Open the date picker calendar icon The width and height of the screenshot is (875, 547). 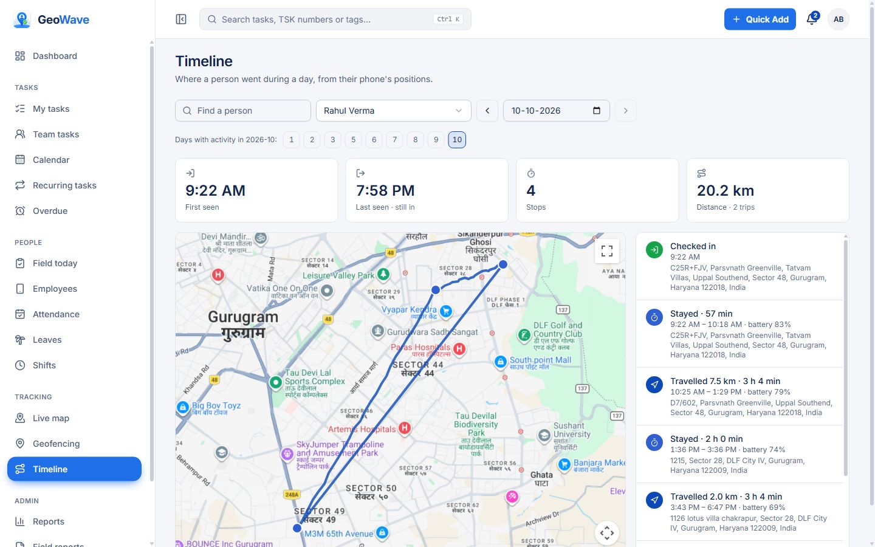(597, 111)
